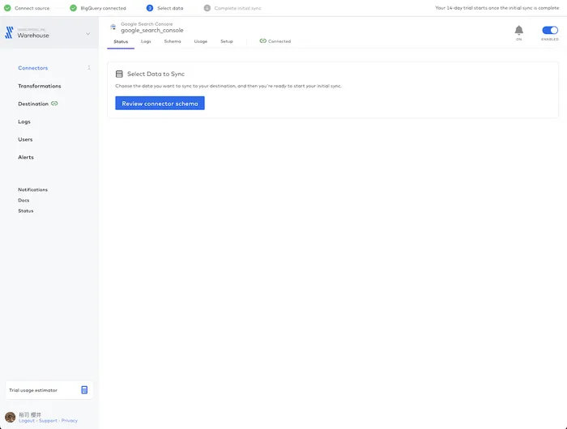Click the user profile avatar

[x=10, y=417]
